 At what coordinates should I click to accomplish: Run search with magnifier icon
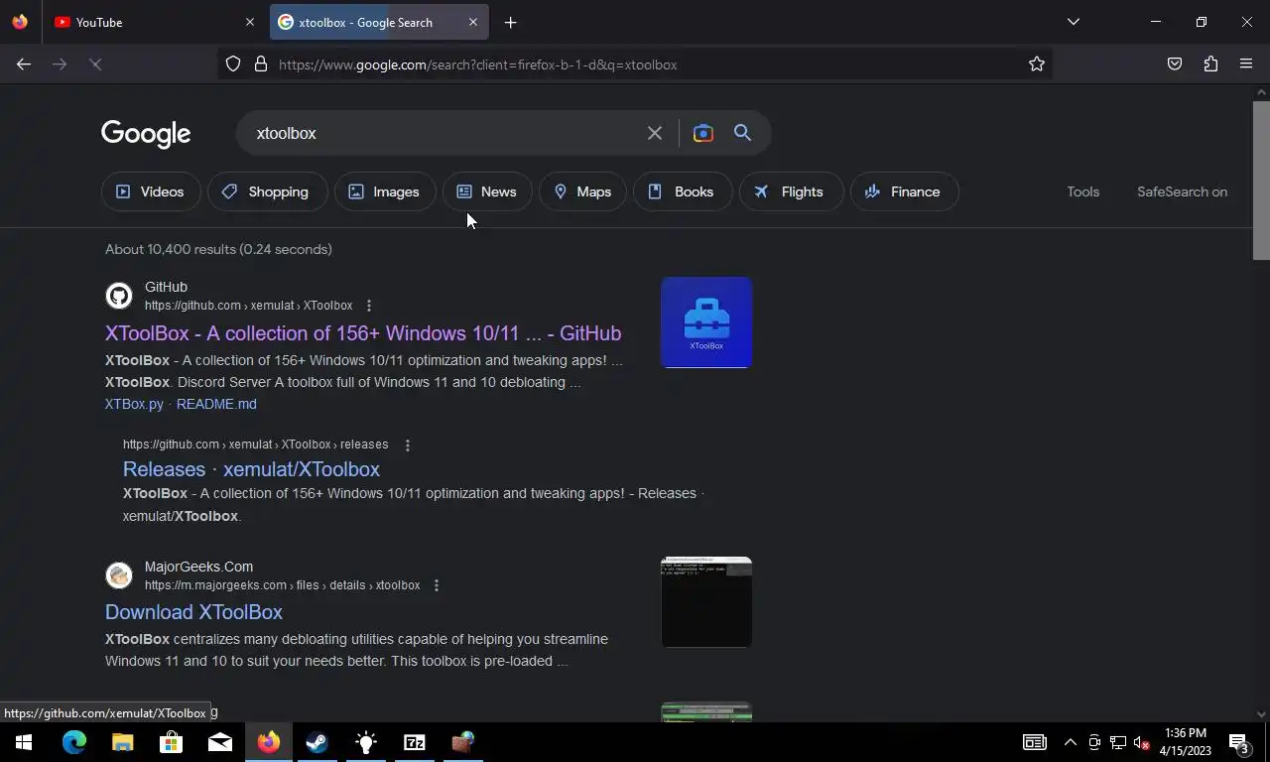tap(742, 133)
